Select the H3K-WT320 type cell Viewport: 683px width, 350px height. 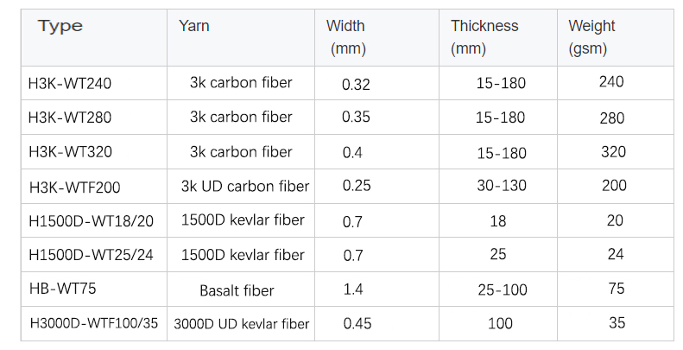pyautogui.click(x=70, y=152)
